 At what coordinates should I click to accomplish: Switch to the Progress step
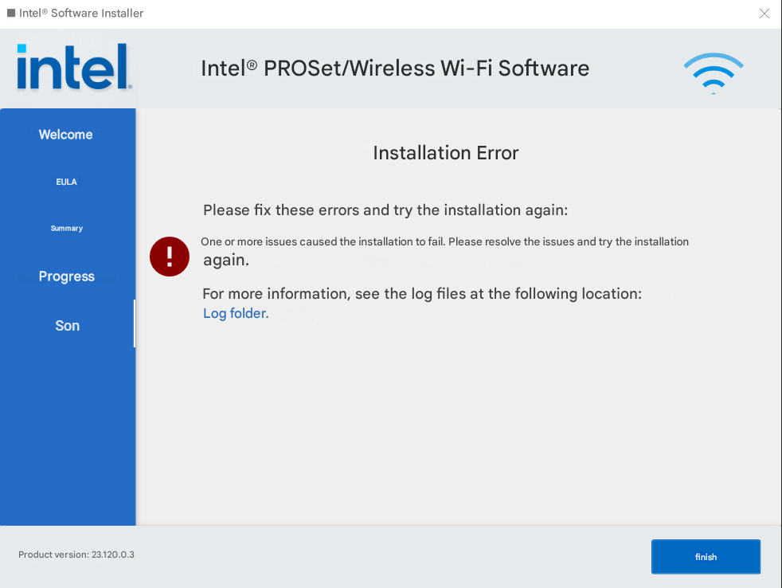click(x=67, y=276)
